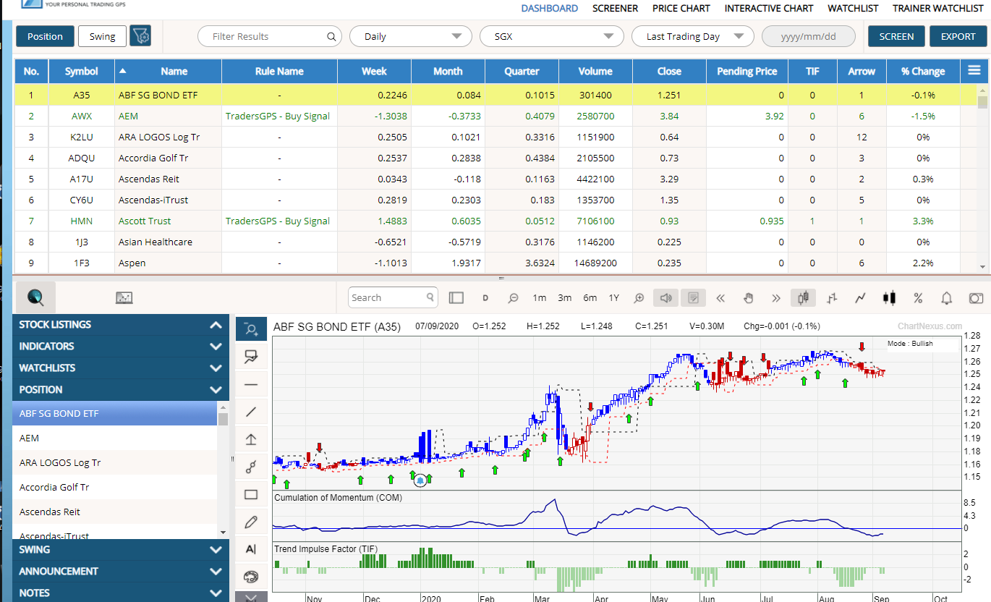Select AEM in the stock listings
The width and height of the screenshot is (991, 602).
click(115, 438)
